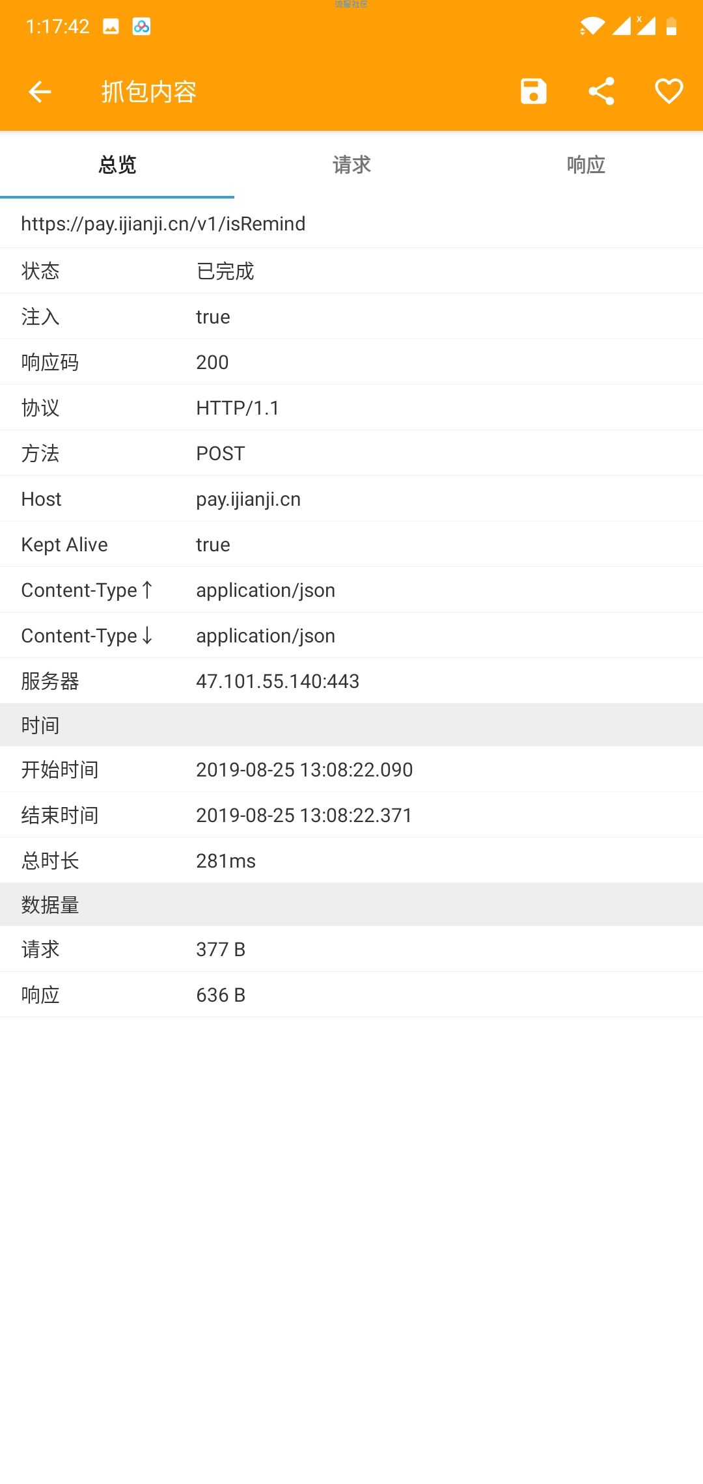The width and height of the screenshot is (703, 1484).
Task: Tap the upward Content-Type row
Action: [x=351, y=590]
